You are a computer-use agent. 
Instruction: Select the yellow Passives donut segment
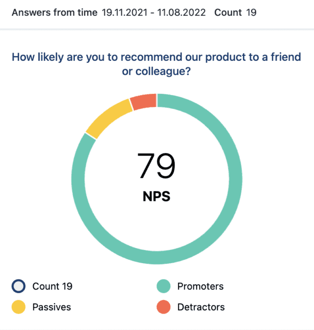click(108, 119)
